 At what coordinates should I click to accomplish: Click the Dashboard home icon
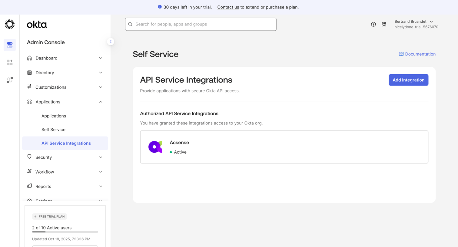click(29, 58)
